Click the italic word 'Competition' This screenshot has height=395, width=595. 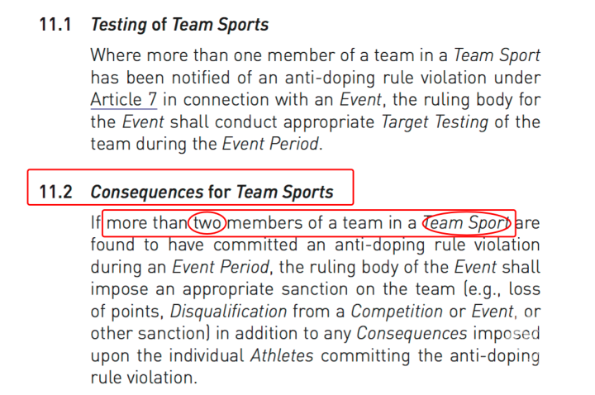coord(395,313)
